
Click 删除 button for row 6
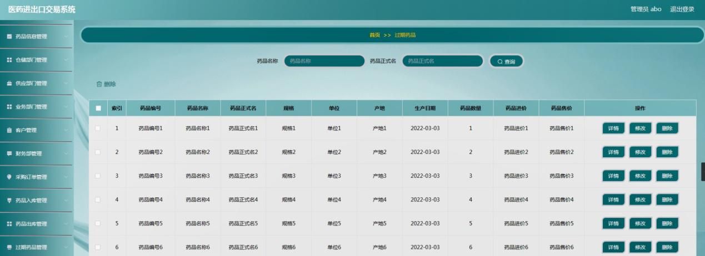point(667,247)
